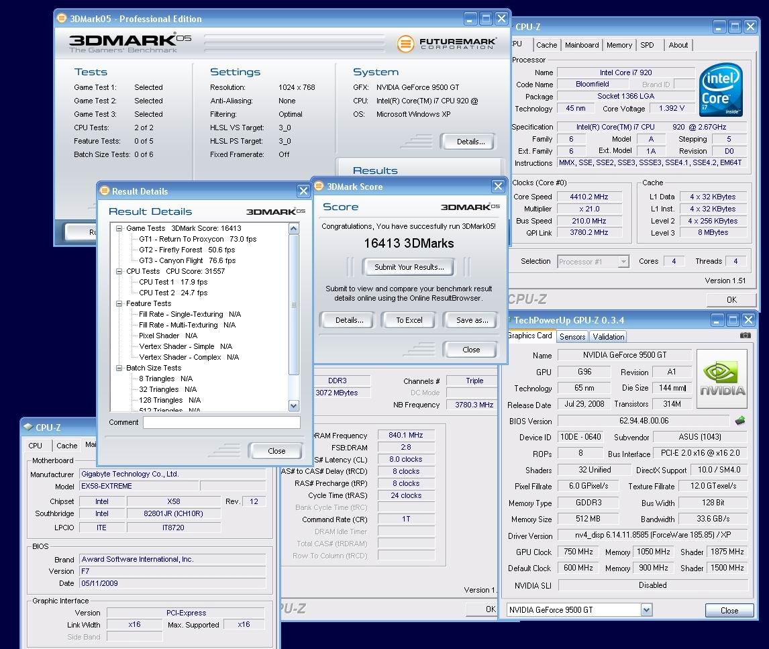Screen dimensions: 769x649
Task: Click the Result Details scrollbar down arrow
Action: coord(294,405)
